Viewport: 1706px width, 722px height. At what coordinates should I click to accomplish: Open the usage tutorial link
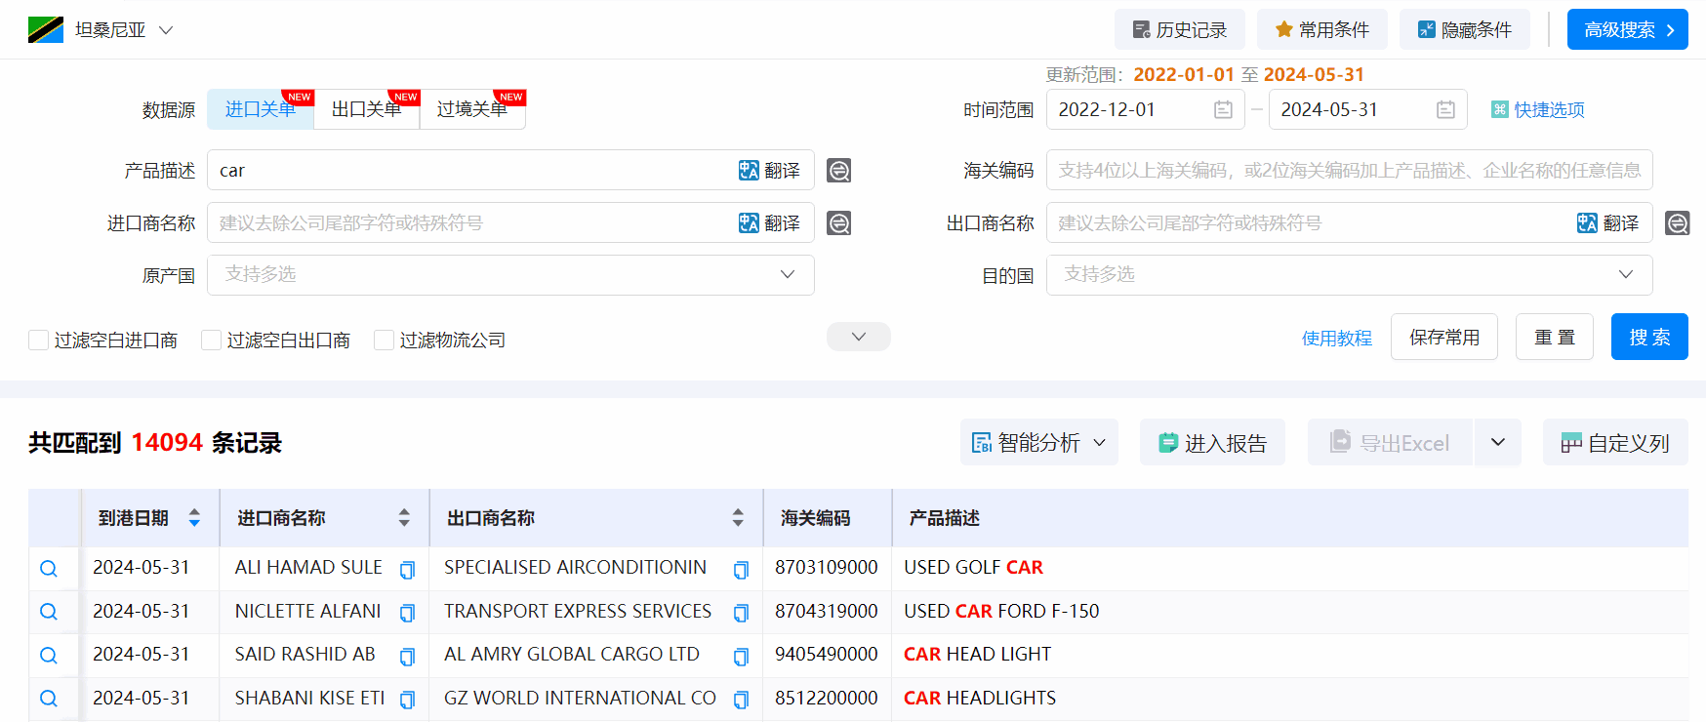click(1336, 338)
